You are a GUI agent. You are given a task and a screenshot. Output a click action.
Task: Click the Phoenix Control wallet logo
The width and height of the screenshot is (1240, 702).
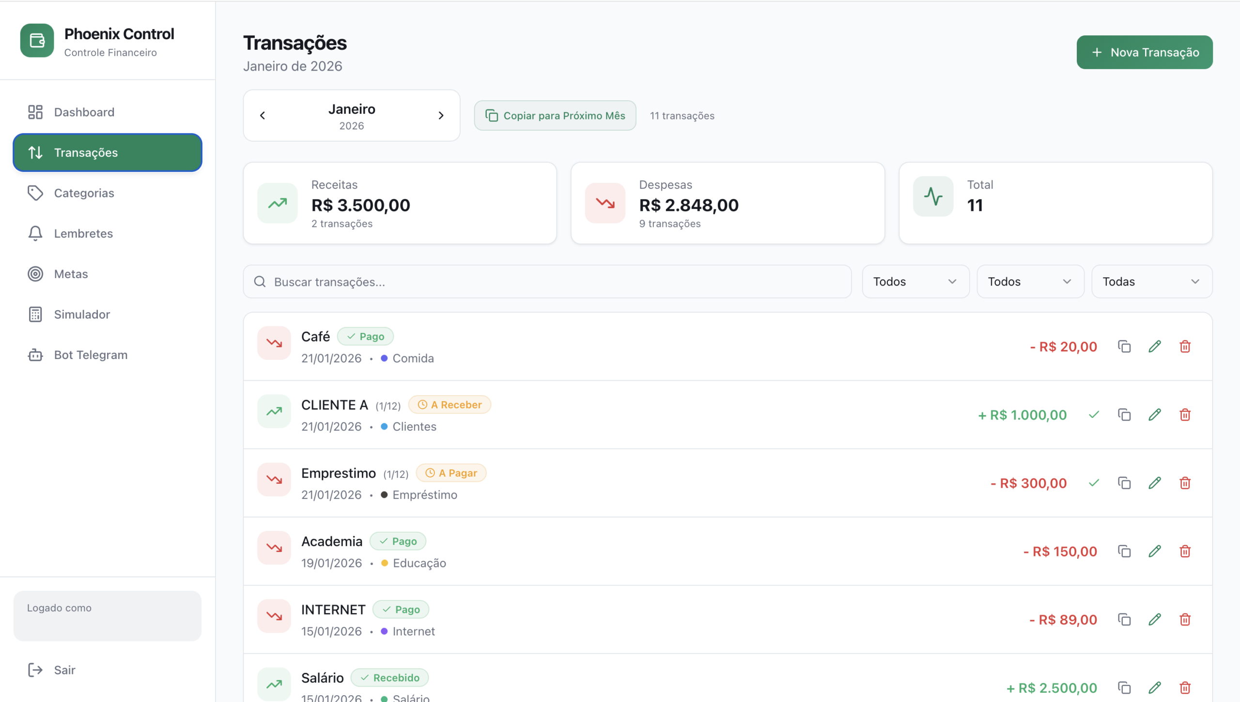[37, 41]
